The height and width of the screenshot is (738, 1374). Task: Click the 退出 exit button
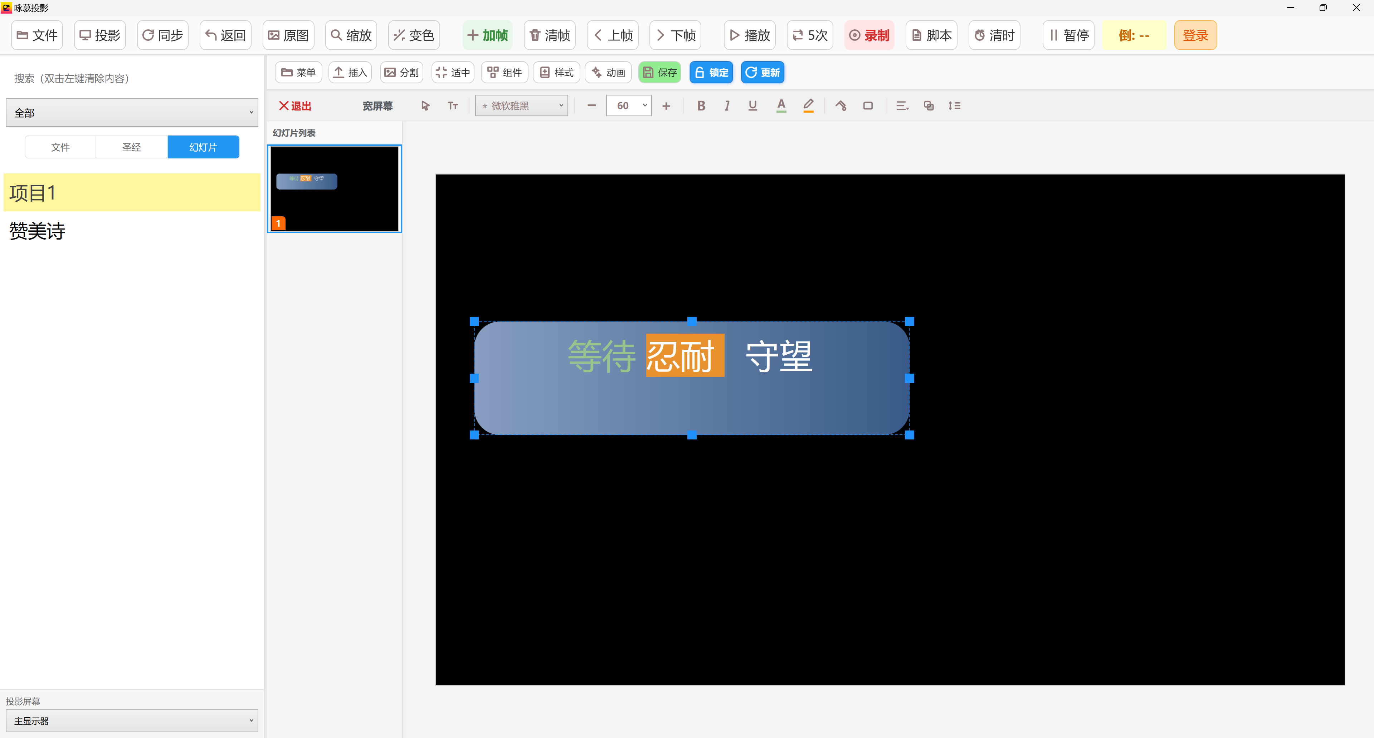point(295,105)
